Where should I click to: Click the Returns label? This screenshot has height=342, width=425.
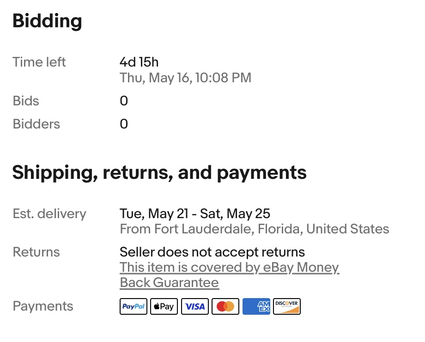[x=36, y=252]
